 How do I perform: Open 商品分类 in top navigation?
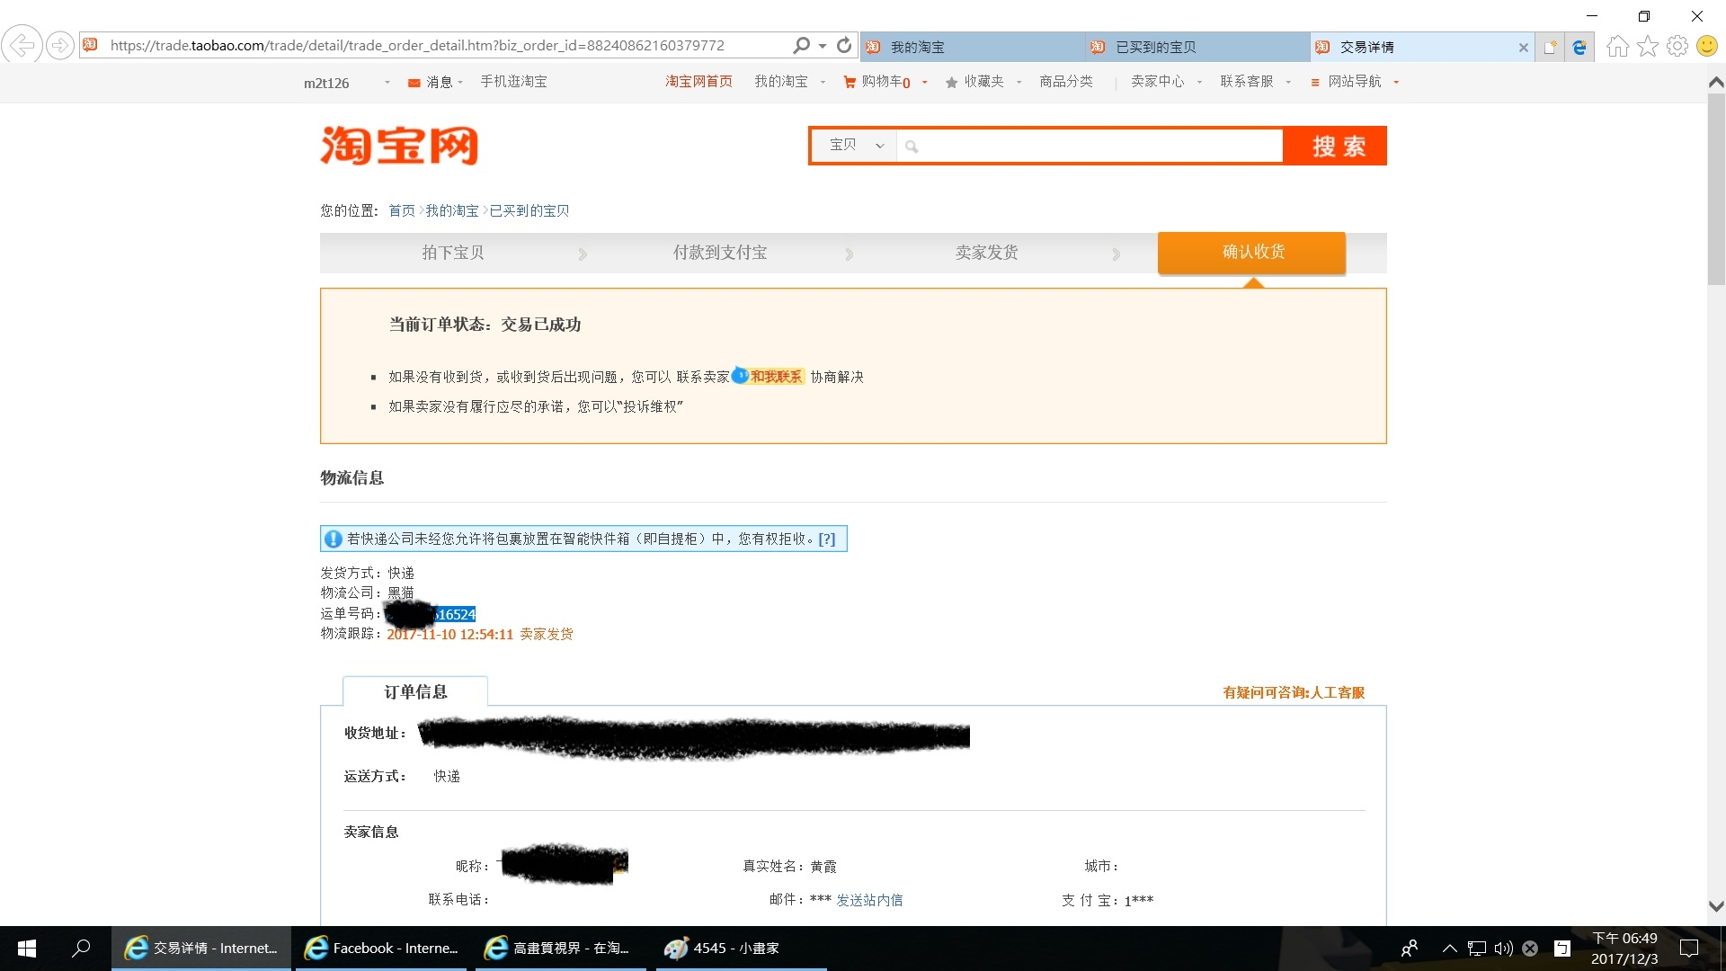[1065, 82]
